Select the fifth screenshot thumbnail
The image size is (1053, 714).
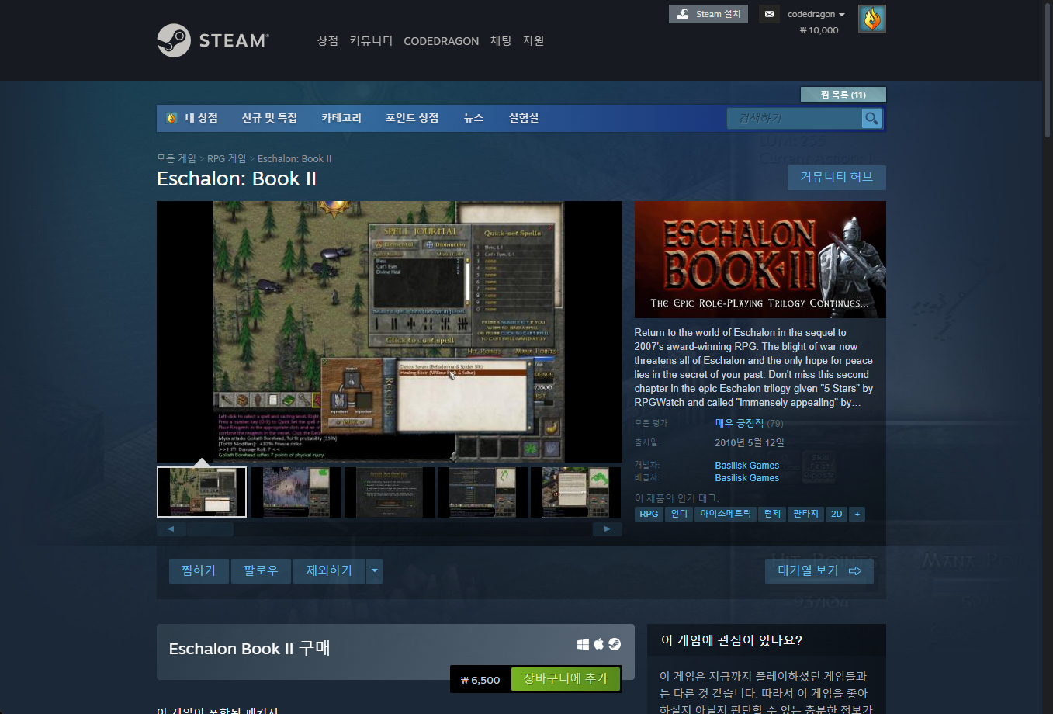coord(576,492)
